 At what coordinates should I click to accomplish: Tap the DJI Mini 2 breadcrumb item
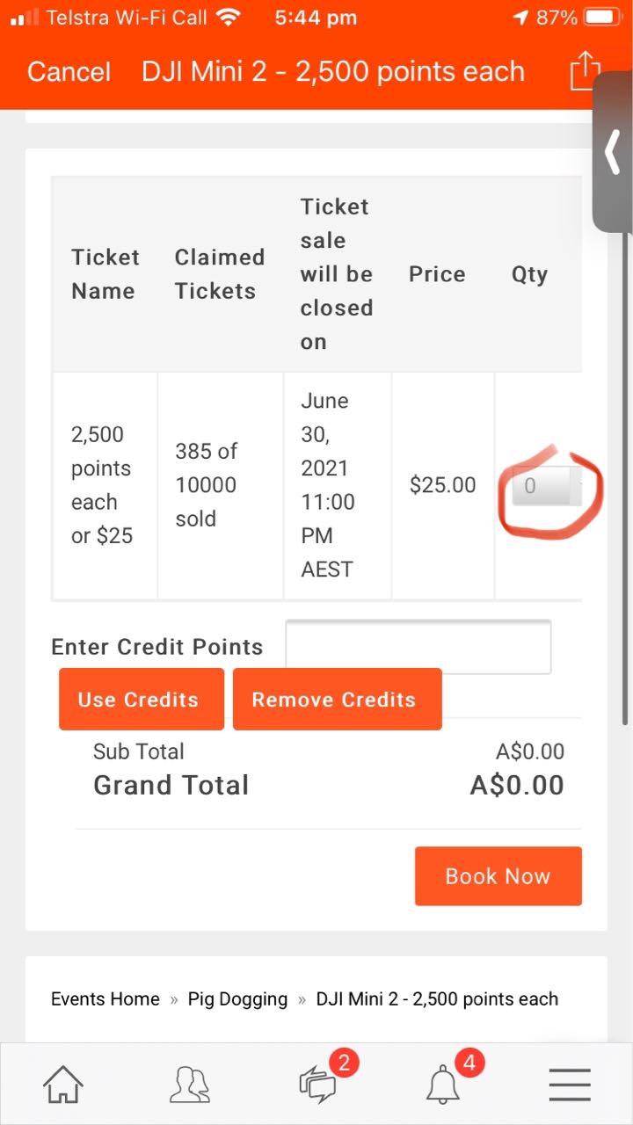(437, 999)
